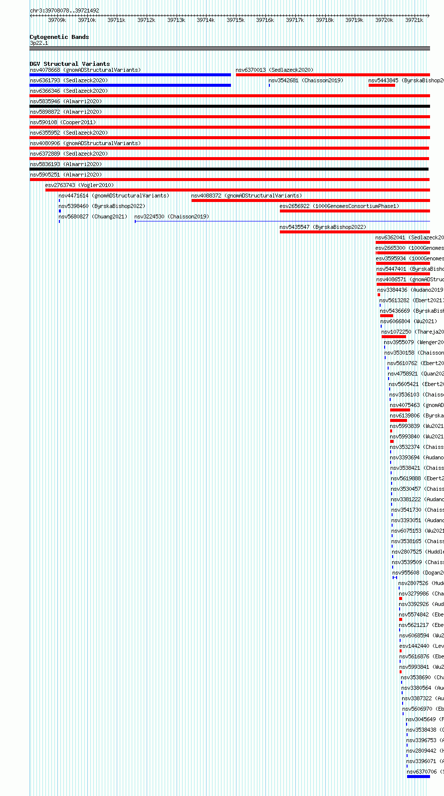Click the black bar under nsv5835946
This screenshot has height=796, width=444.
click(230, 106)
